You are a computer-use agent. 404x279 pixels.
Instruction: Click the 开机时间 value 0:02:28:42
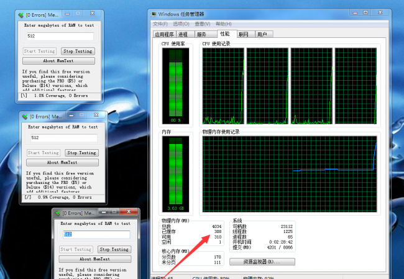[x=281, y=242]
